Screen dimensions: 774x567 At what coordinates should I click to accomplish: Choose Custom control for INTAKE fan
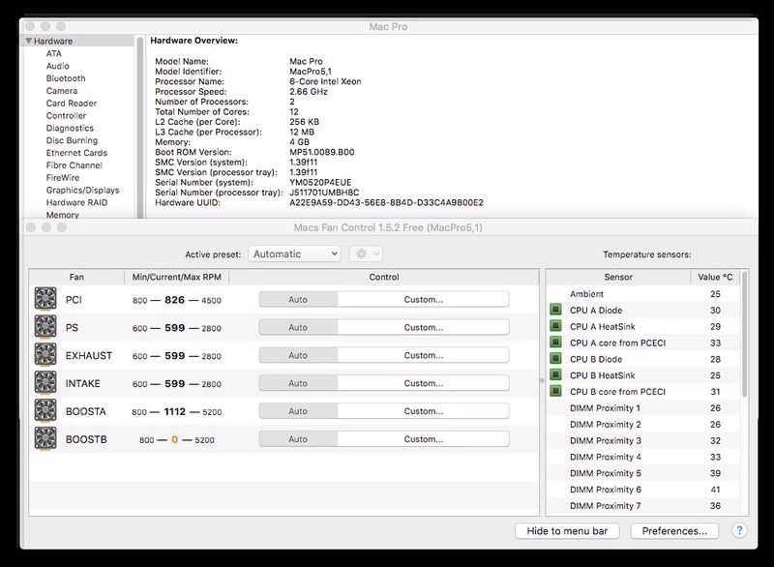point(424,383)
